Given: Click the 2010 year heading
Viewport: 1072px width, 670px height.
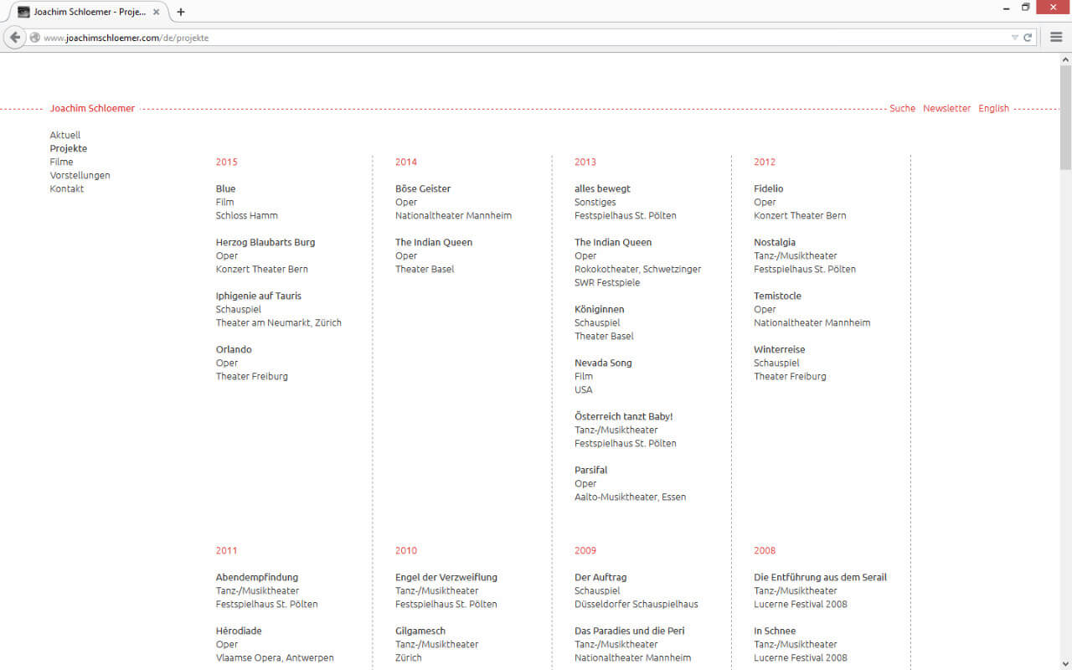Looking at the screenshot, I should coord(406,550).
